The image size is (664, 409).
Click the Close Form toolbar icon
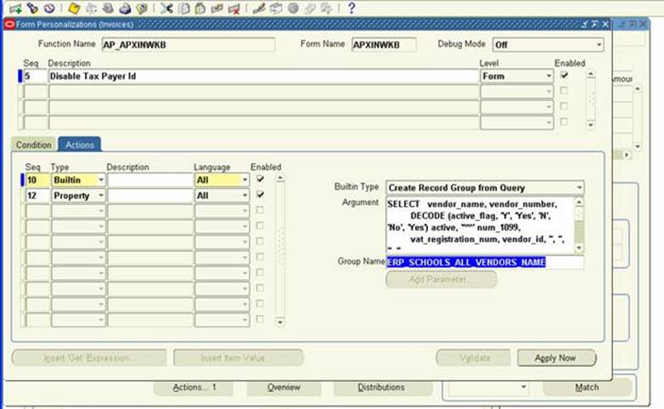[x=141, y=8]
